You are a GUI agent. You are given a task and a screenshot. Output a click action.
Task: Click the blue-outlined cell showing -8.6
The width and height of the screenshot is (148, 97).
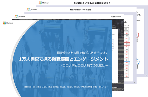(x=127, y=63)
